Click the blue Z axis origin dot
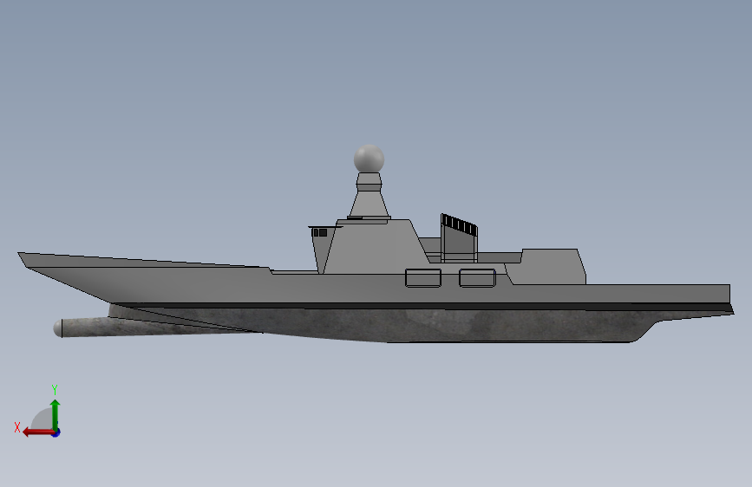The width and height of the screenshot is (752, 487). (56, 433)
